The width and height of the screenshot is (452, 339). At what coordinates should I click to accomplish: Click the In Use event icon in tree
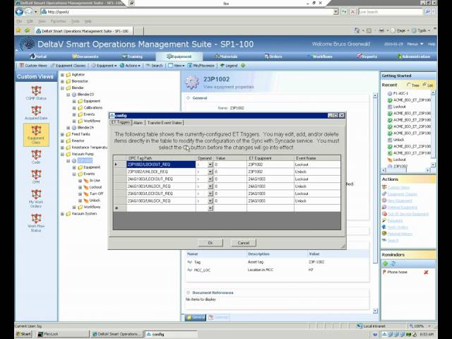tap(86, 181)
